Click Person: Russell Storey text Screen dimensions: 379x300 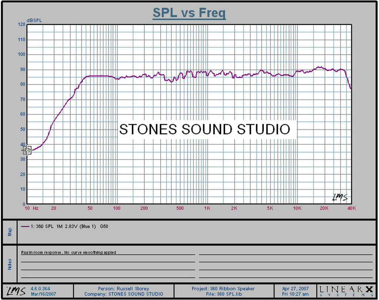(124, 289)
